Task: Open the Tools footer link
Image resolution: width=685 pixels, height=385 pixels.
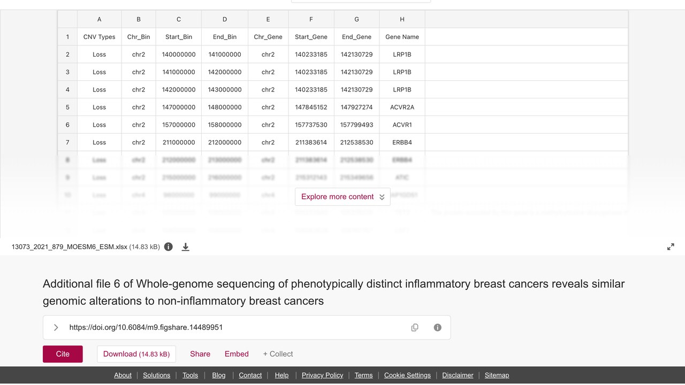Action: [190, 375]
